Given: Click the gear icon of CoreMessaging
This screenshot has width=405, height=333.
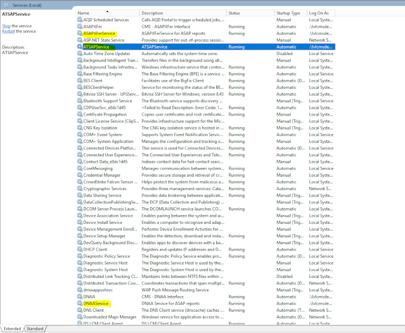Looking at the screenshot, I should click(x=79, y=168).
